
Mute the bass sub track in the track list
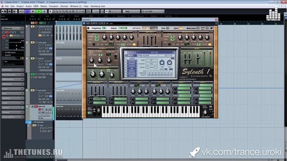click(33, 106)
